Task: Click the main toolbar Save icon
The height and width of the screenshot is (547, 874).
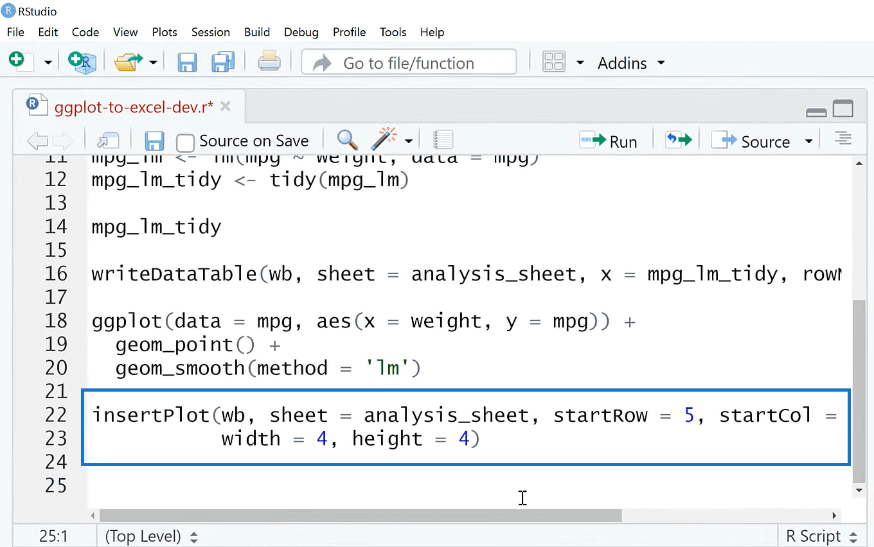Action: coord(187,62)
